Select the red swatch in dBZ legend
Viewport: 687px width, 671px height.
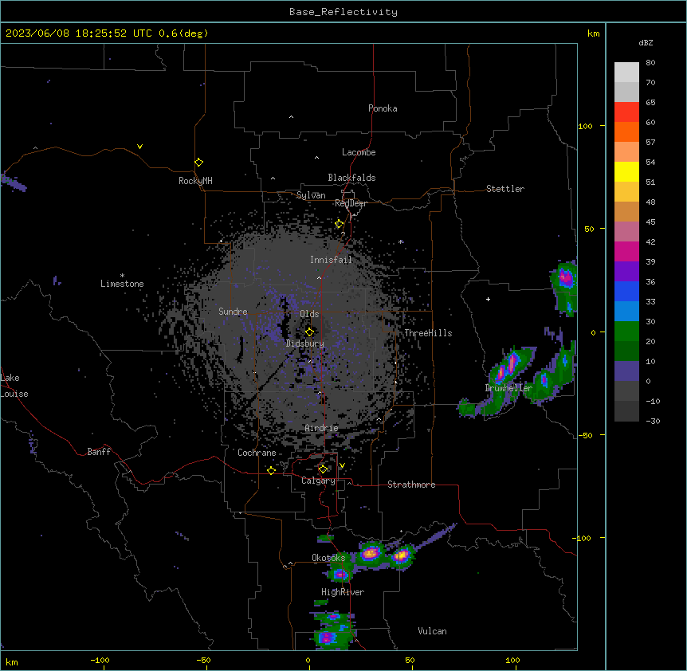click(x=626, y=112)
